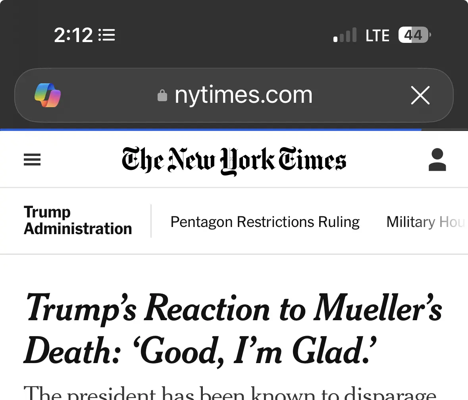Open the Copilot assistant icon
The width and height of the screenshot is (468, 400).
tap(48, 95)
